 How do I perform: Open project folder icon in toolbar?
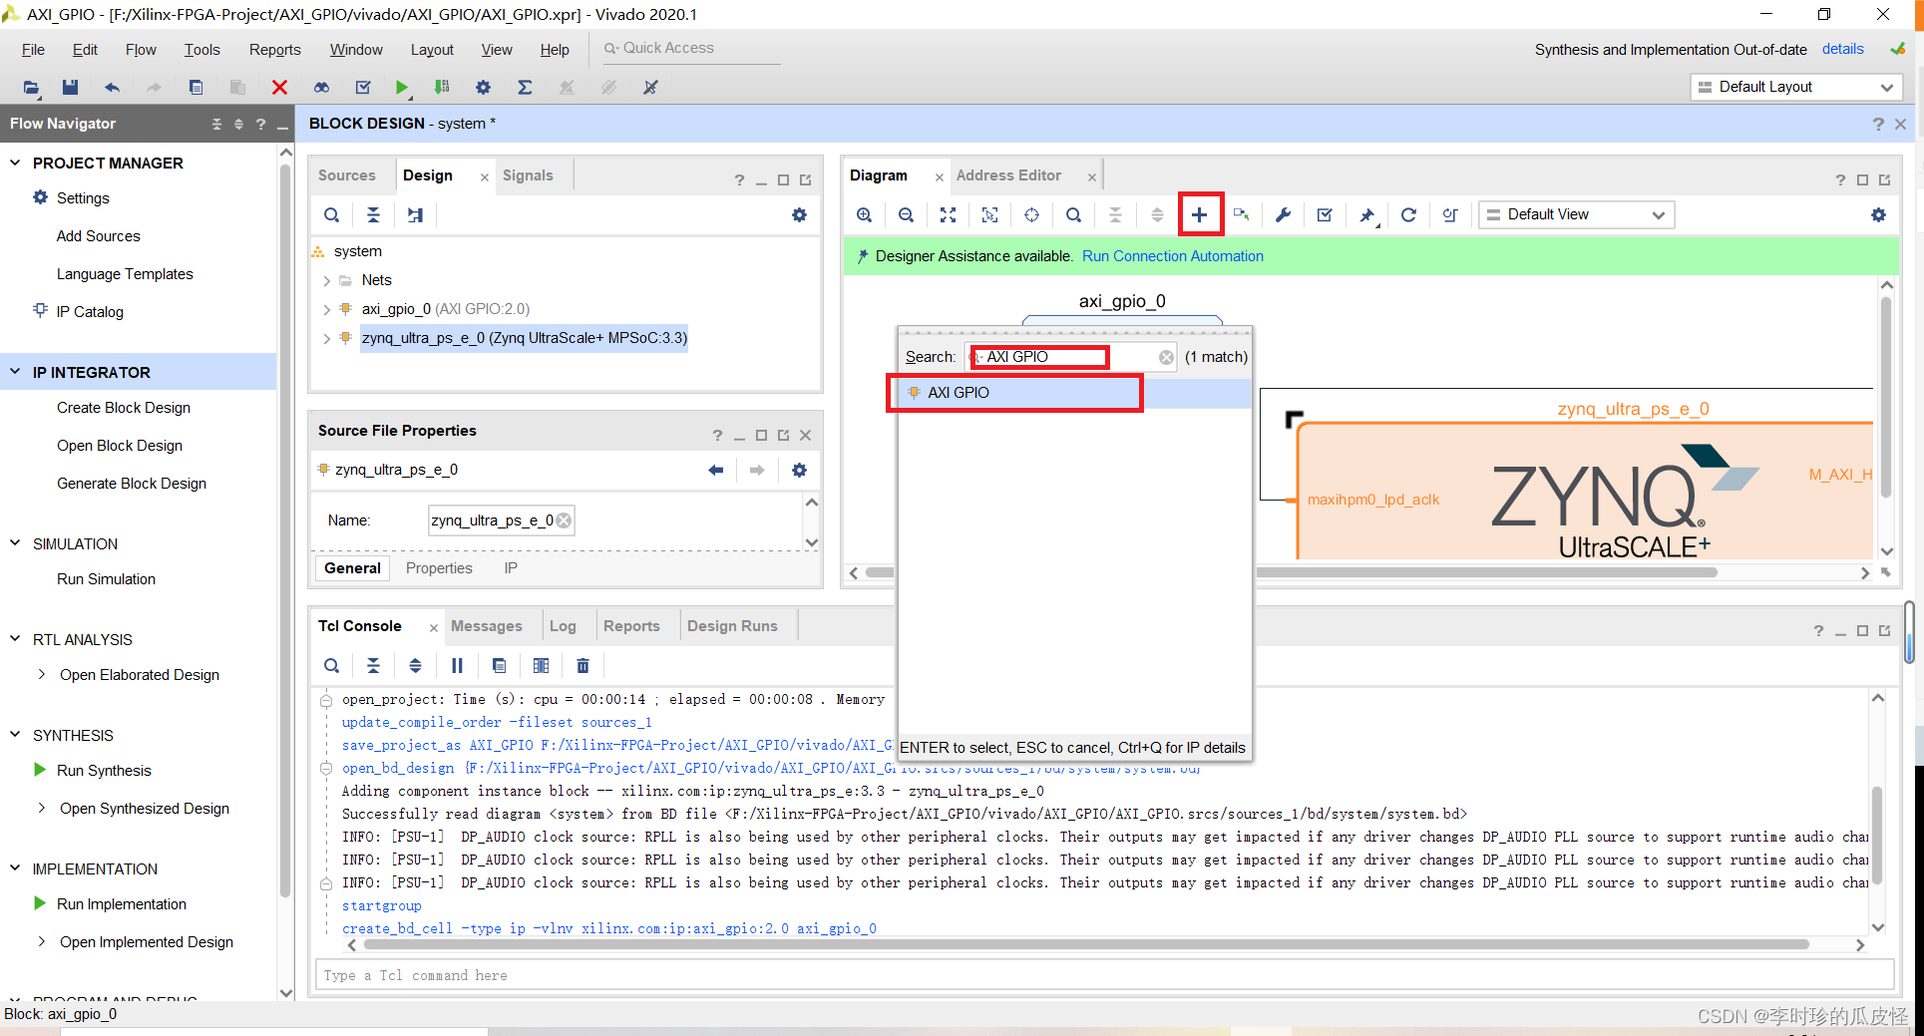31,87
